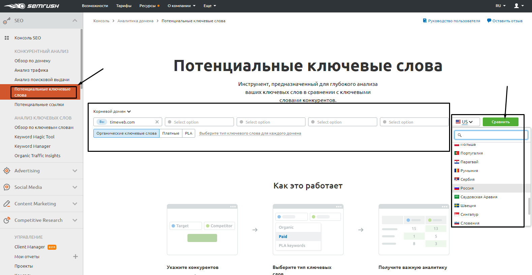Select Органические ключевые слова option
The width and height of the screenshot is (532, 275).
tap(126, 133)
